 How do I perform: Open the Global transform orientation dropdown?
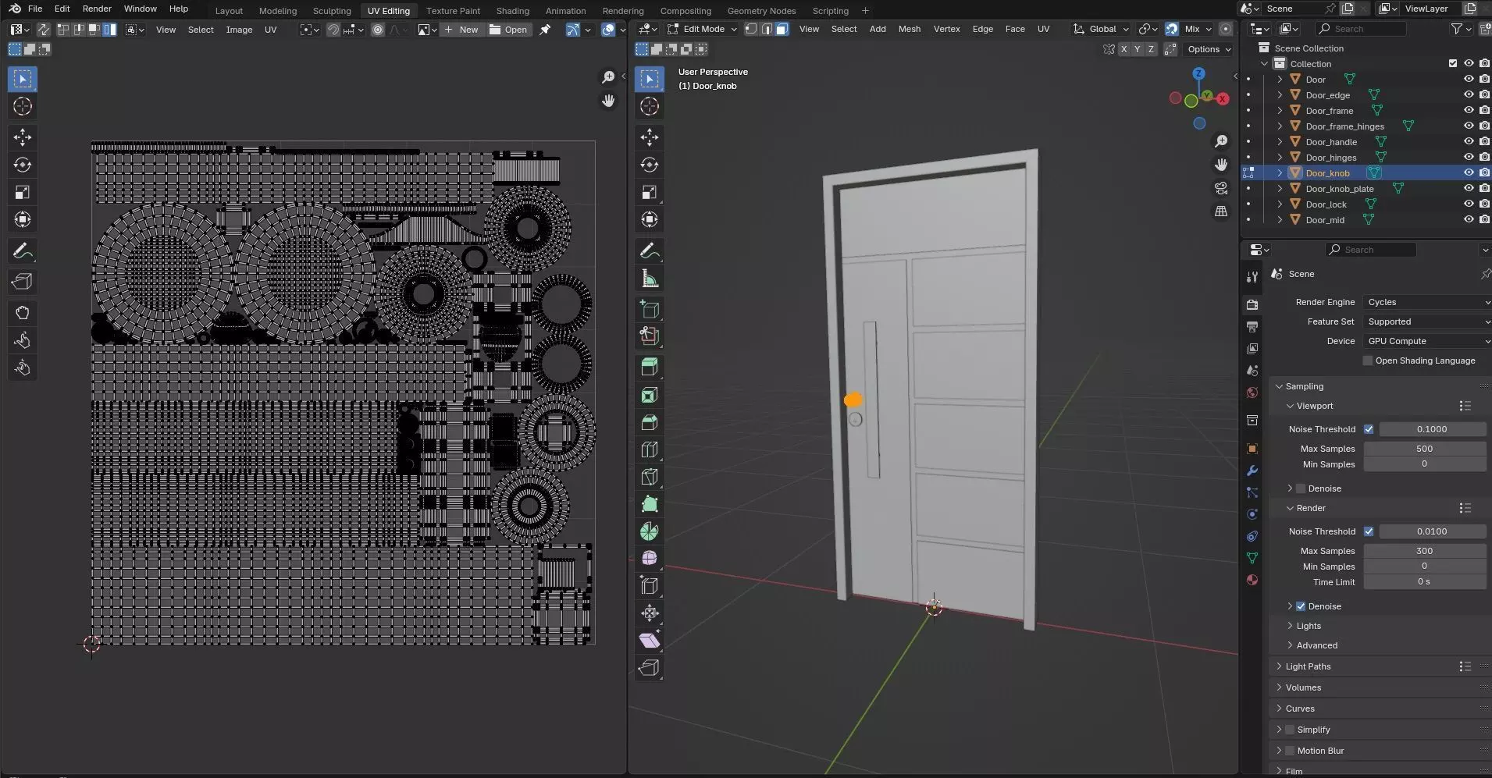tap(1101, 29)
